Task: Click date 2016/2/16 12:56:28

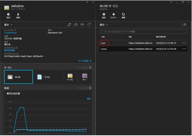Action: tap(166, 49)
